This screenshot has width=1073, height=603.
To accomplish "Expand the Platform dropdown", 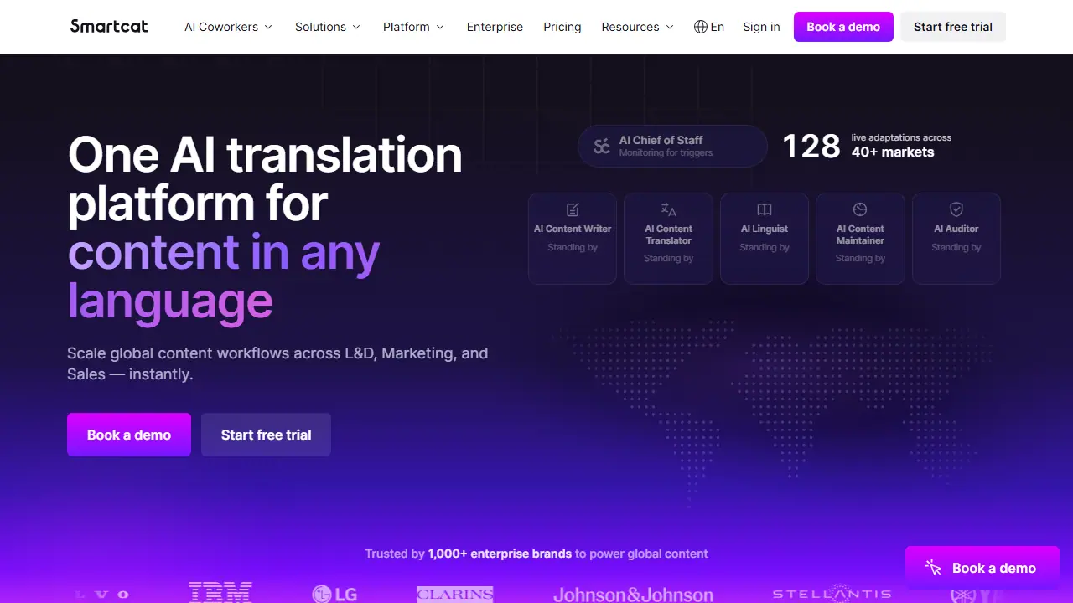I will pos(414,27).
